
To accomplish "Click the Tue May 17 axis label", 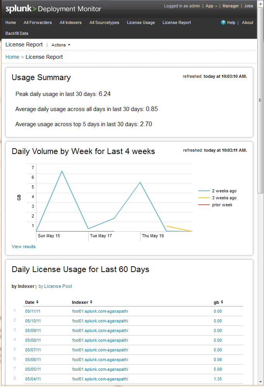I will (x=101, y=236).
